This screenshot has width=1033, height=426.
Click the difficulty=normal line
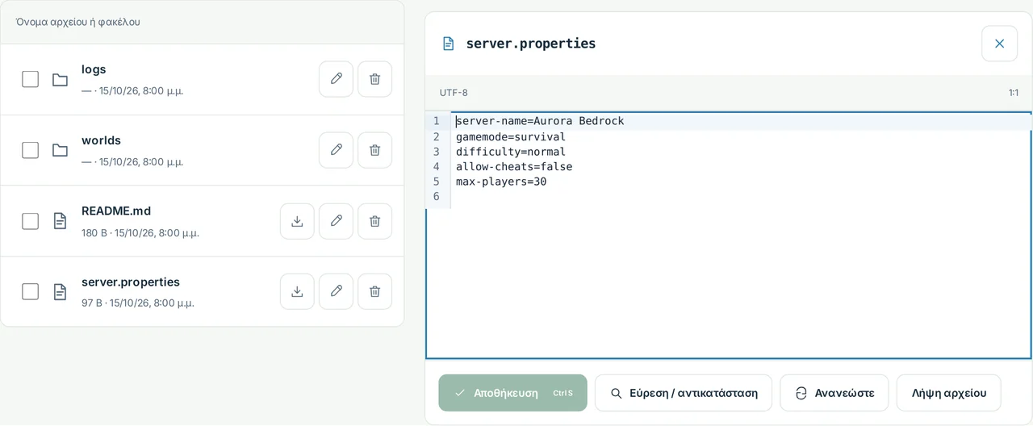click(x=511, y=152)
